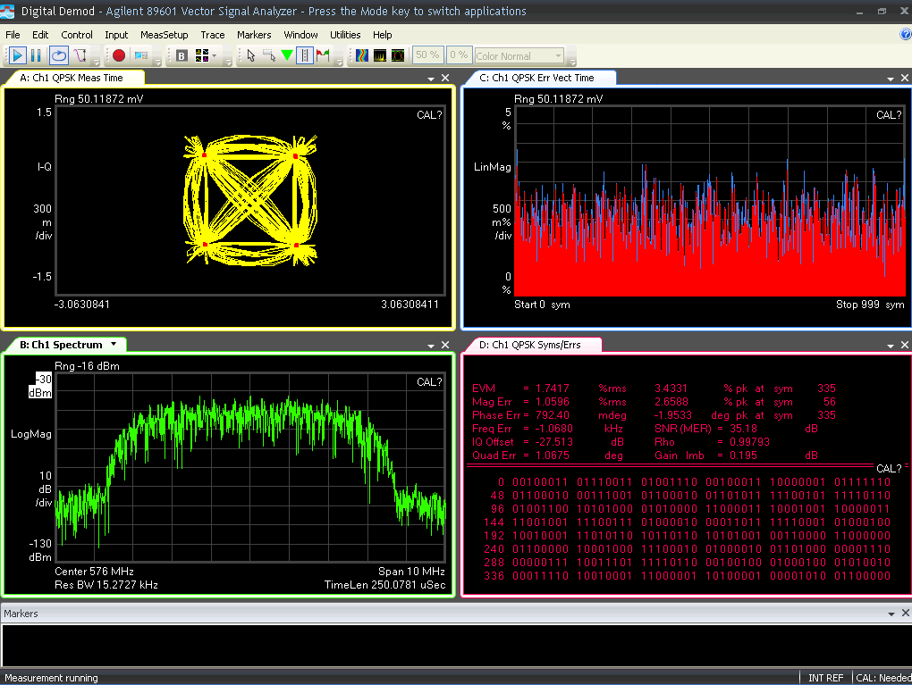
Task: Open the Help menu
Action: (x=382, y=35)
